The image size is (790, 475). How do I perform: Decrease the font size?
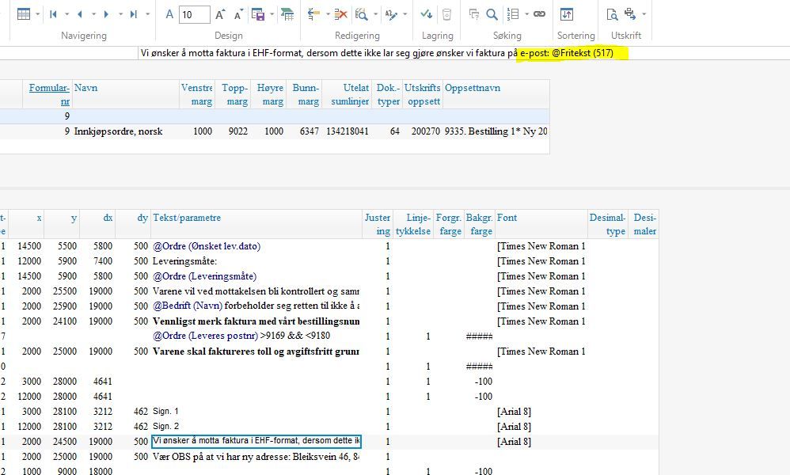[x=239, y=14]
